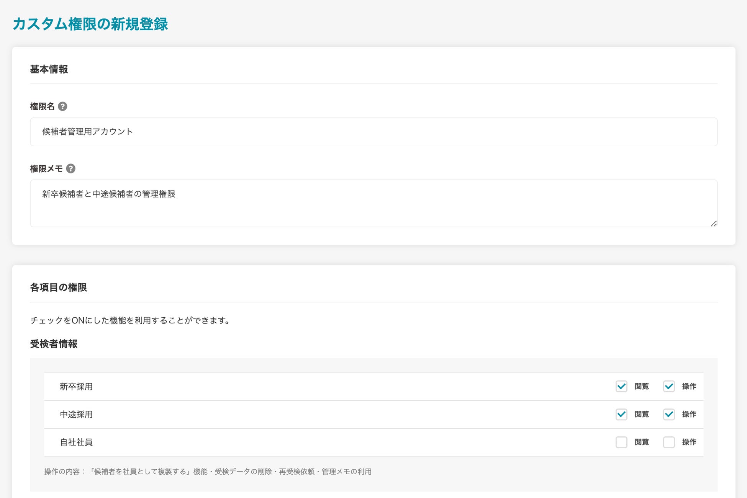This screenshot has width=747, height=498.
Task: Disable the 閲覧 checkbox for 中途採用
Action: (621, 414)
